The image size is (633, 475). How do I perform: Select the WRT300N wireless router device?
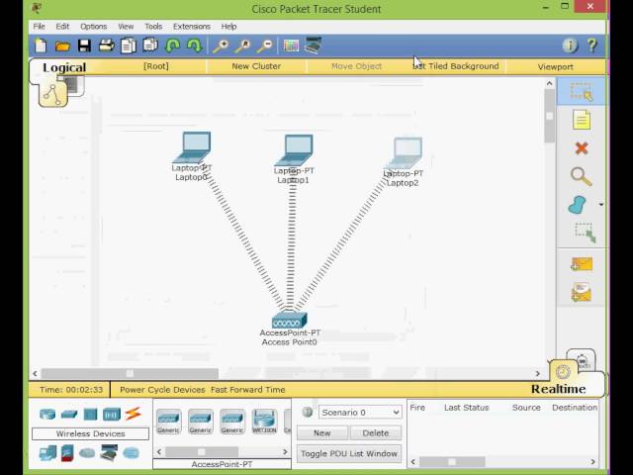[x=264, y=421]
